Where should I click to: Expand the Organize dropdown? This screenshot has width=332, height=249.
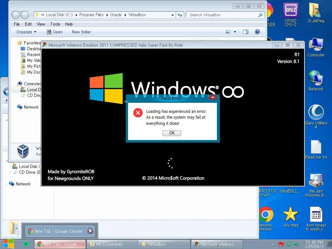click(27, 32)
